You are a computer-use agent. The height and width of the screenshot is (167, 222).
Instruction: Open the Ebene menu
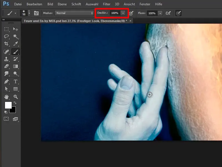point(62,4)
